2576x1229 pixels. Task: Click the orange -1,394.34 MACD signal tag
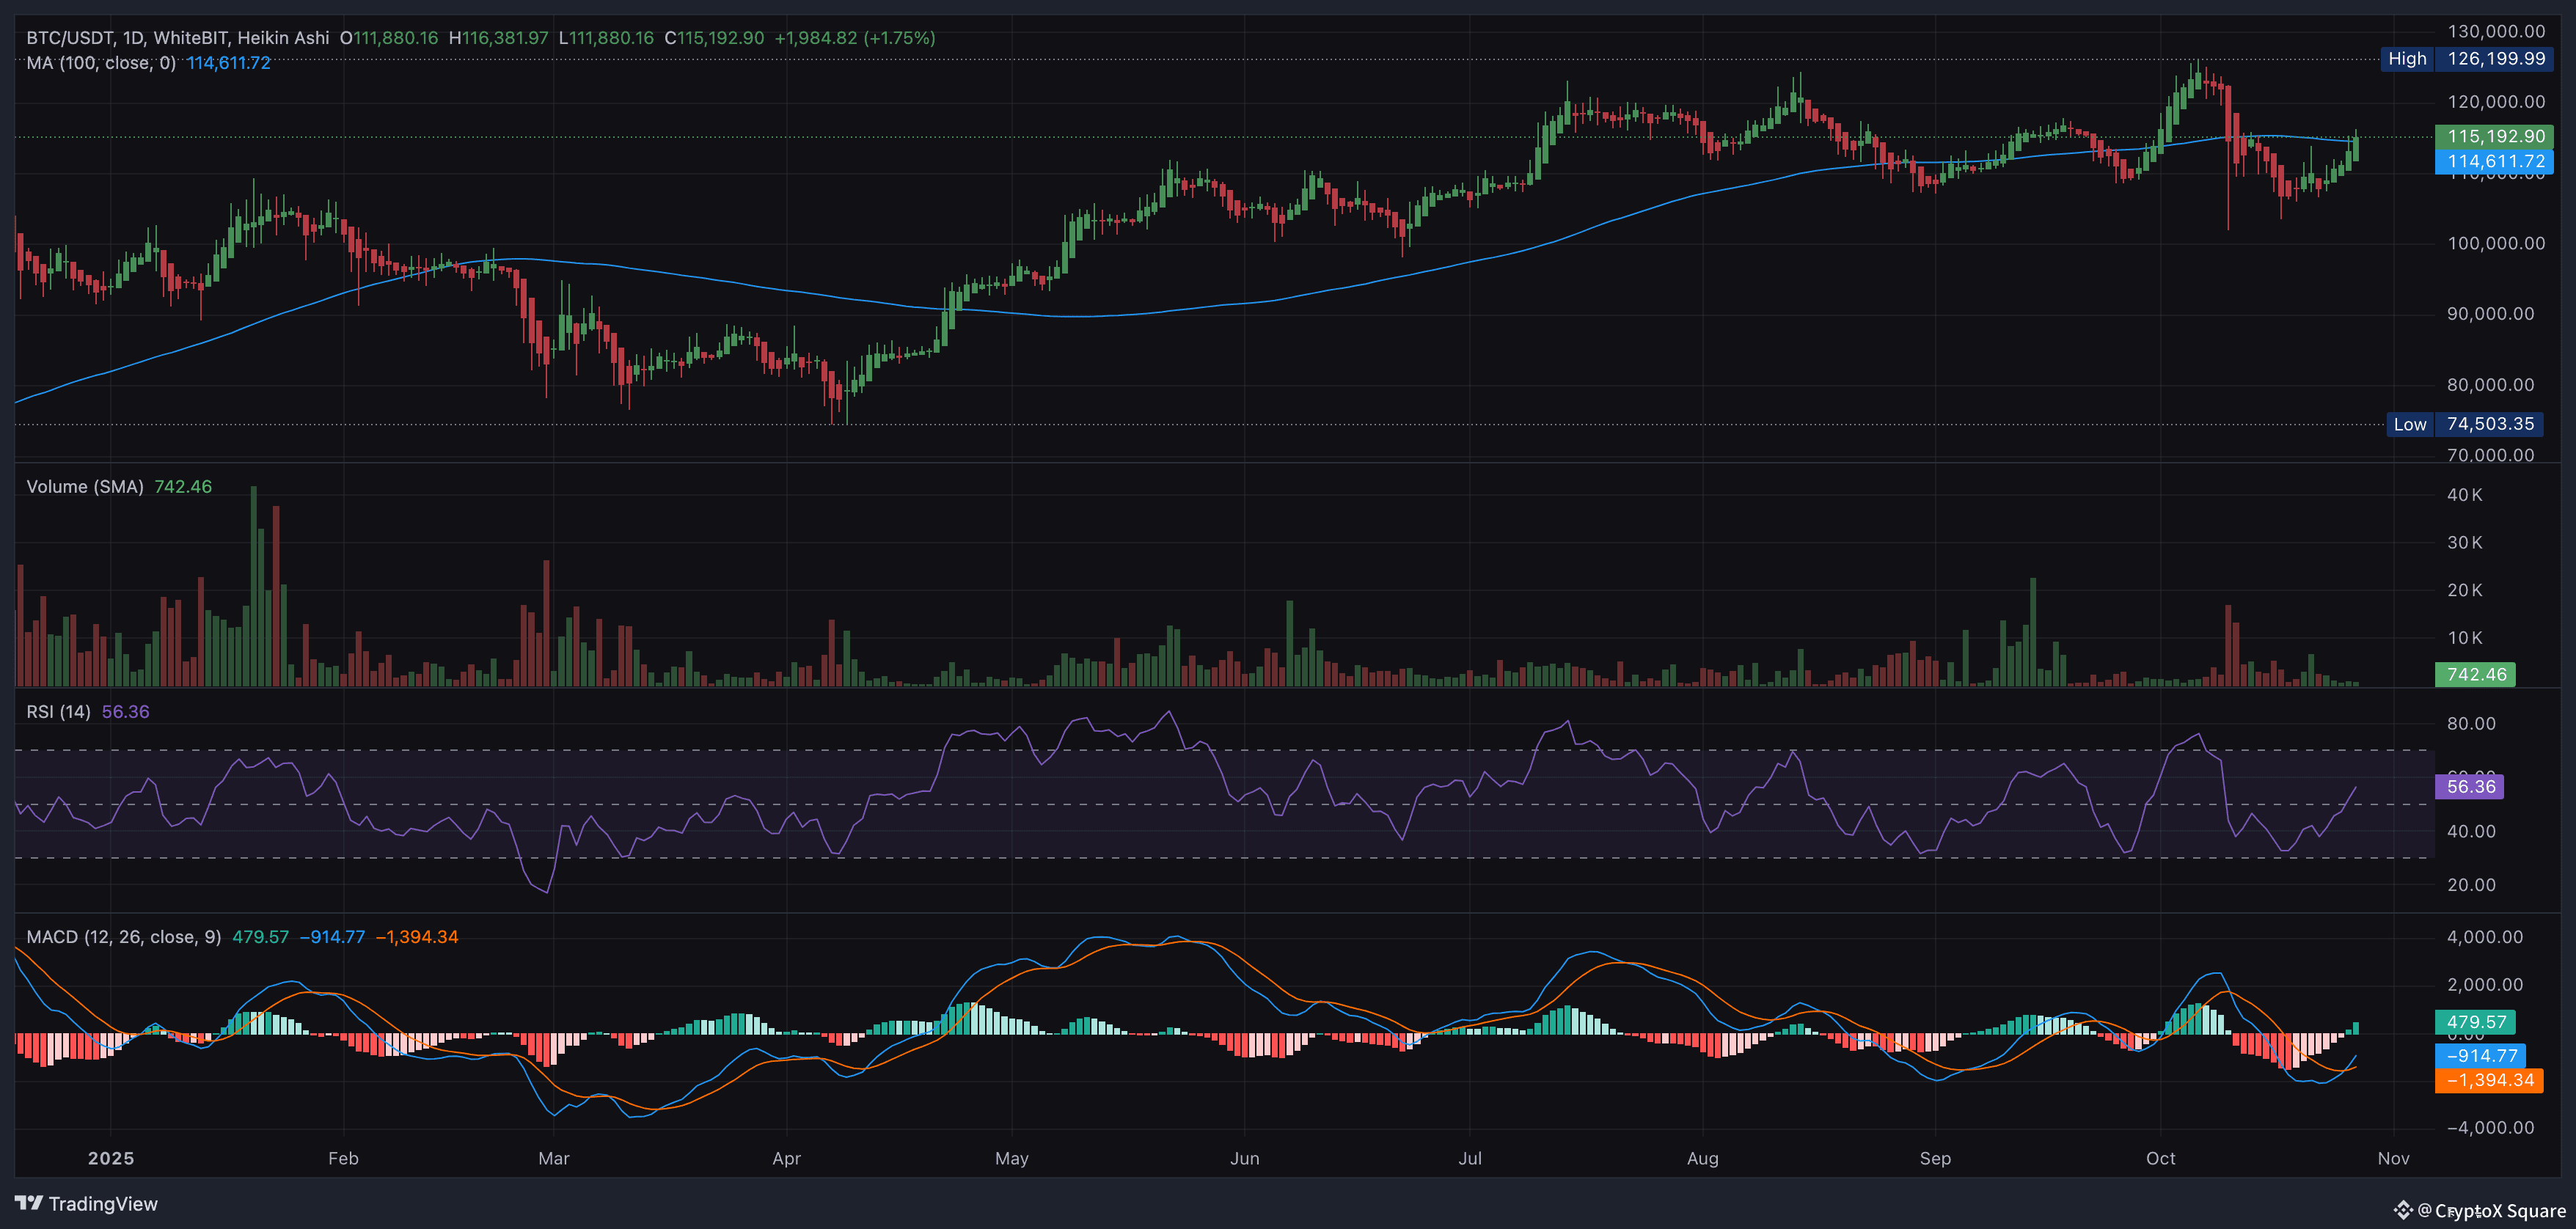[2489, 1080]
